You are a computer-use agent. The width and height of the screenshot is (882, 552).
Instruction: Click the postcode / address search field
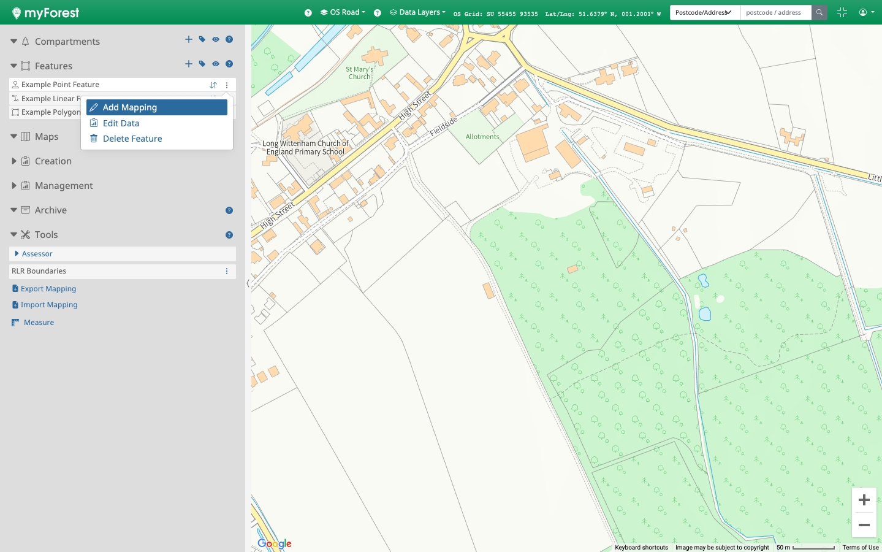tap(775, 12)
